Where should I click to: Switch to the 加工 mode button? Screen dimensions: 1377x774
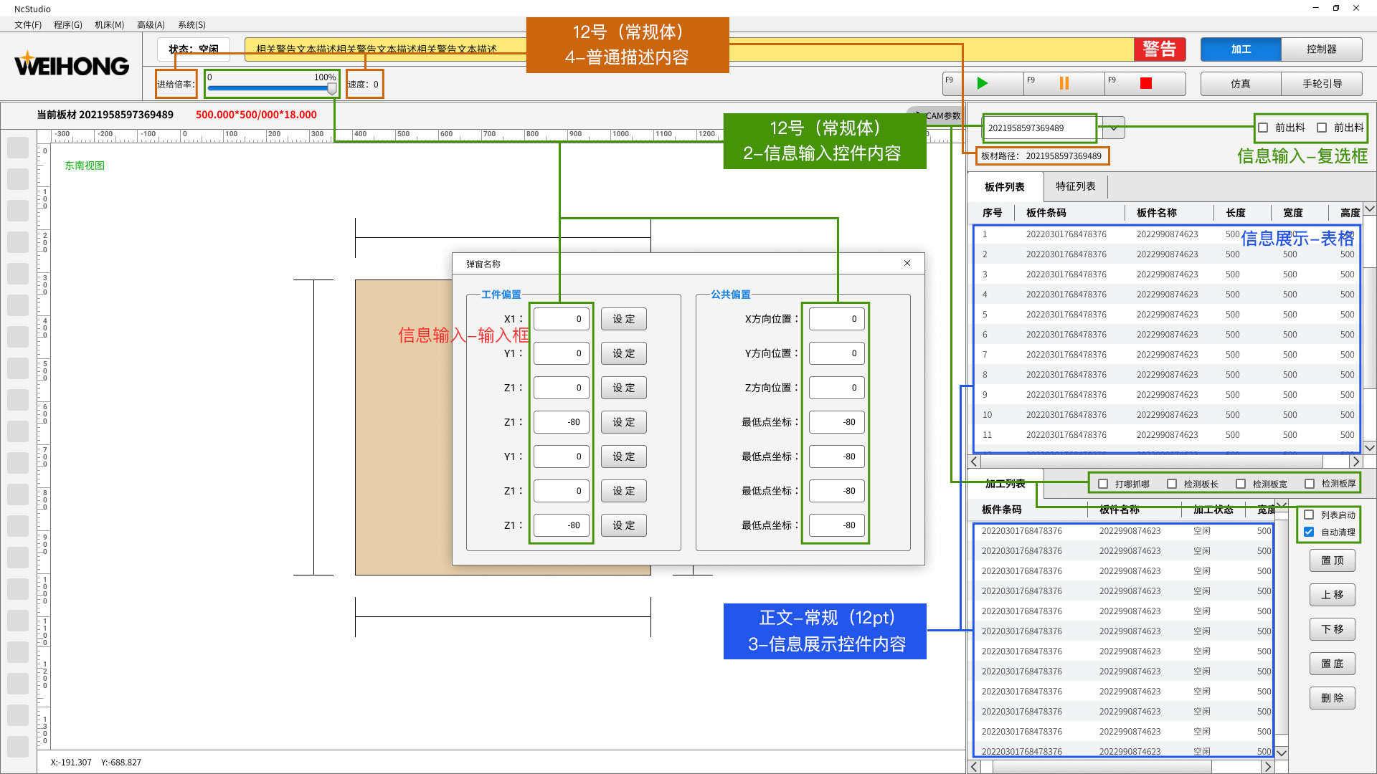tap(1241, 49)
